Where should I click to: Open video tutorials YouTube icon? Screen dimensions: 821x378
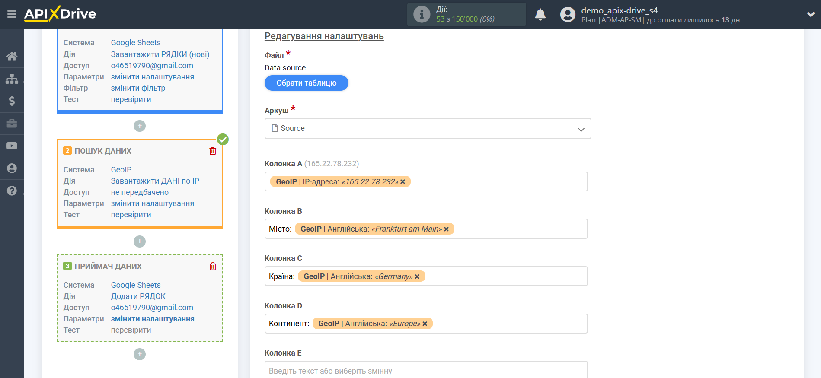pos(12,146)
